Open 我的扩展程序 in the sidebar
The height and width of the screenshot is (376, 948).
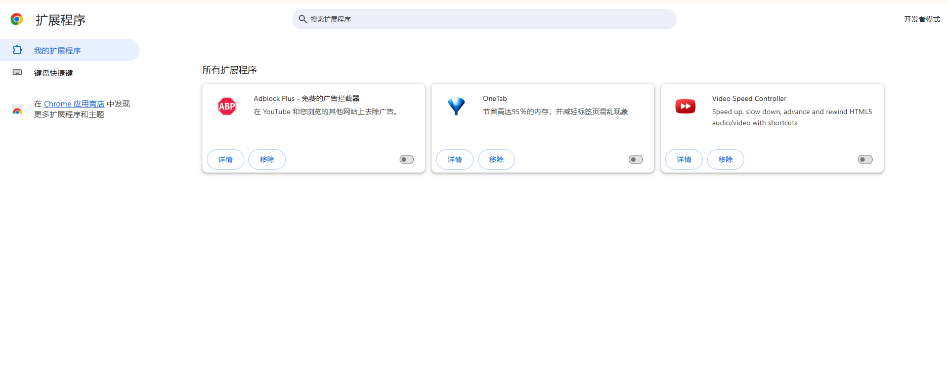tap(69, 50)
